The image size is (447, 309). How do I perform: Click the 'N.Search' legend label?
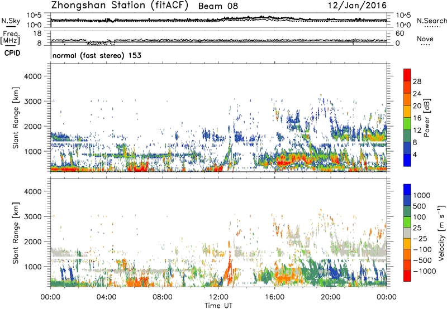431,21
